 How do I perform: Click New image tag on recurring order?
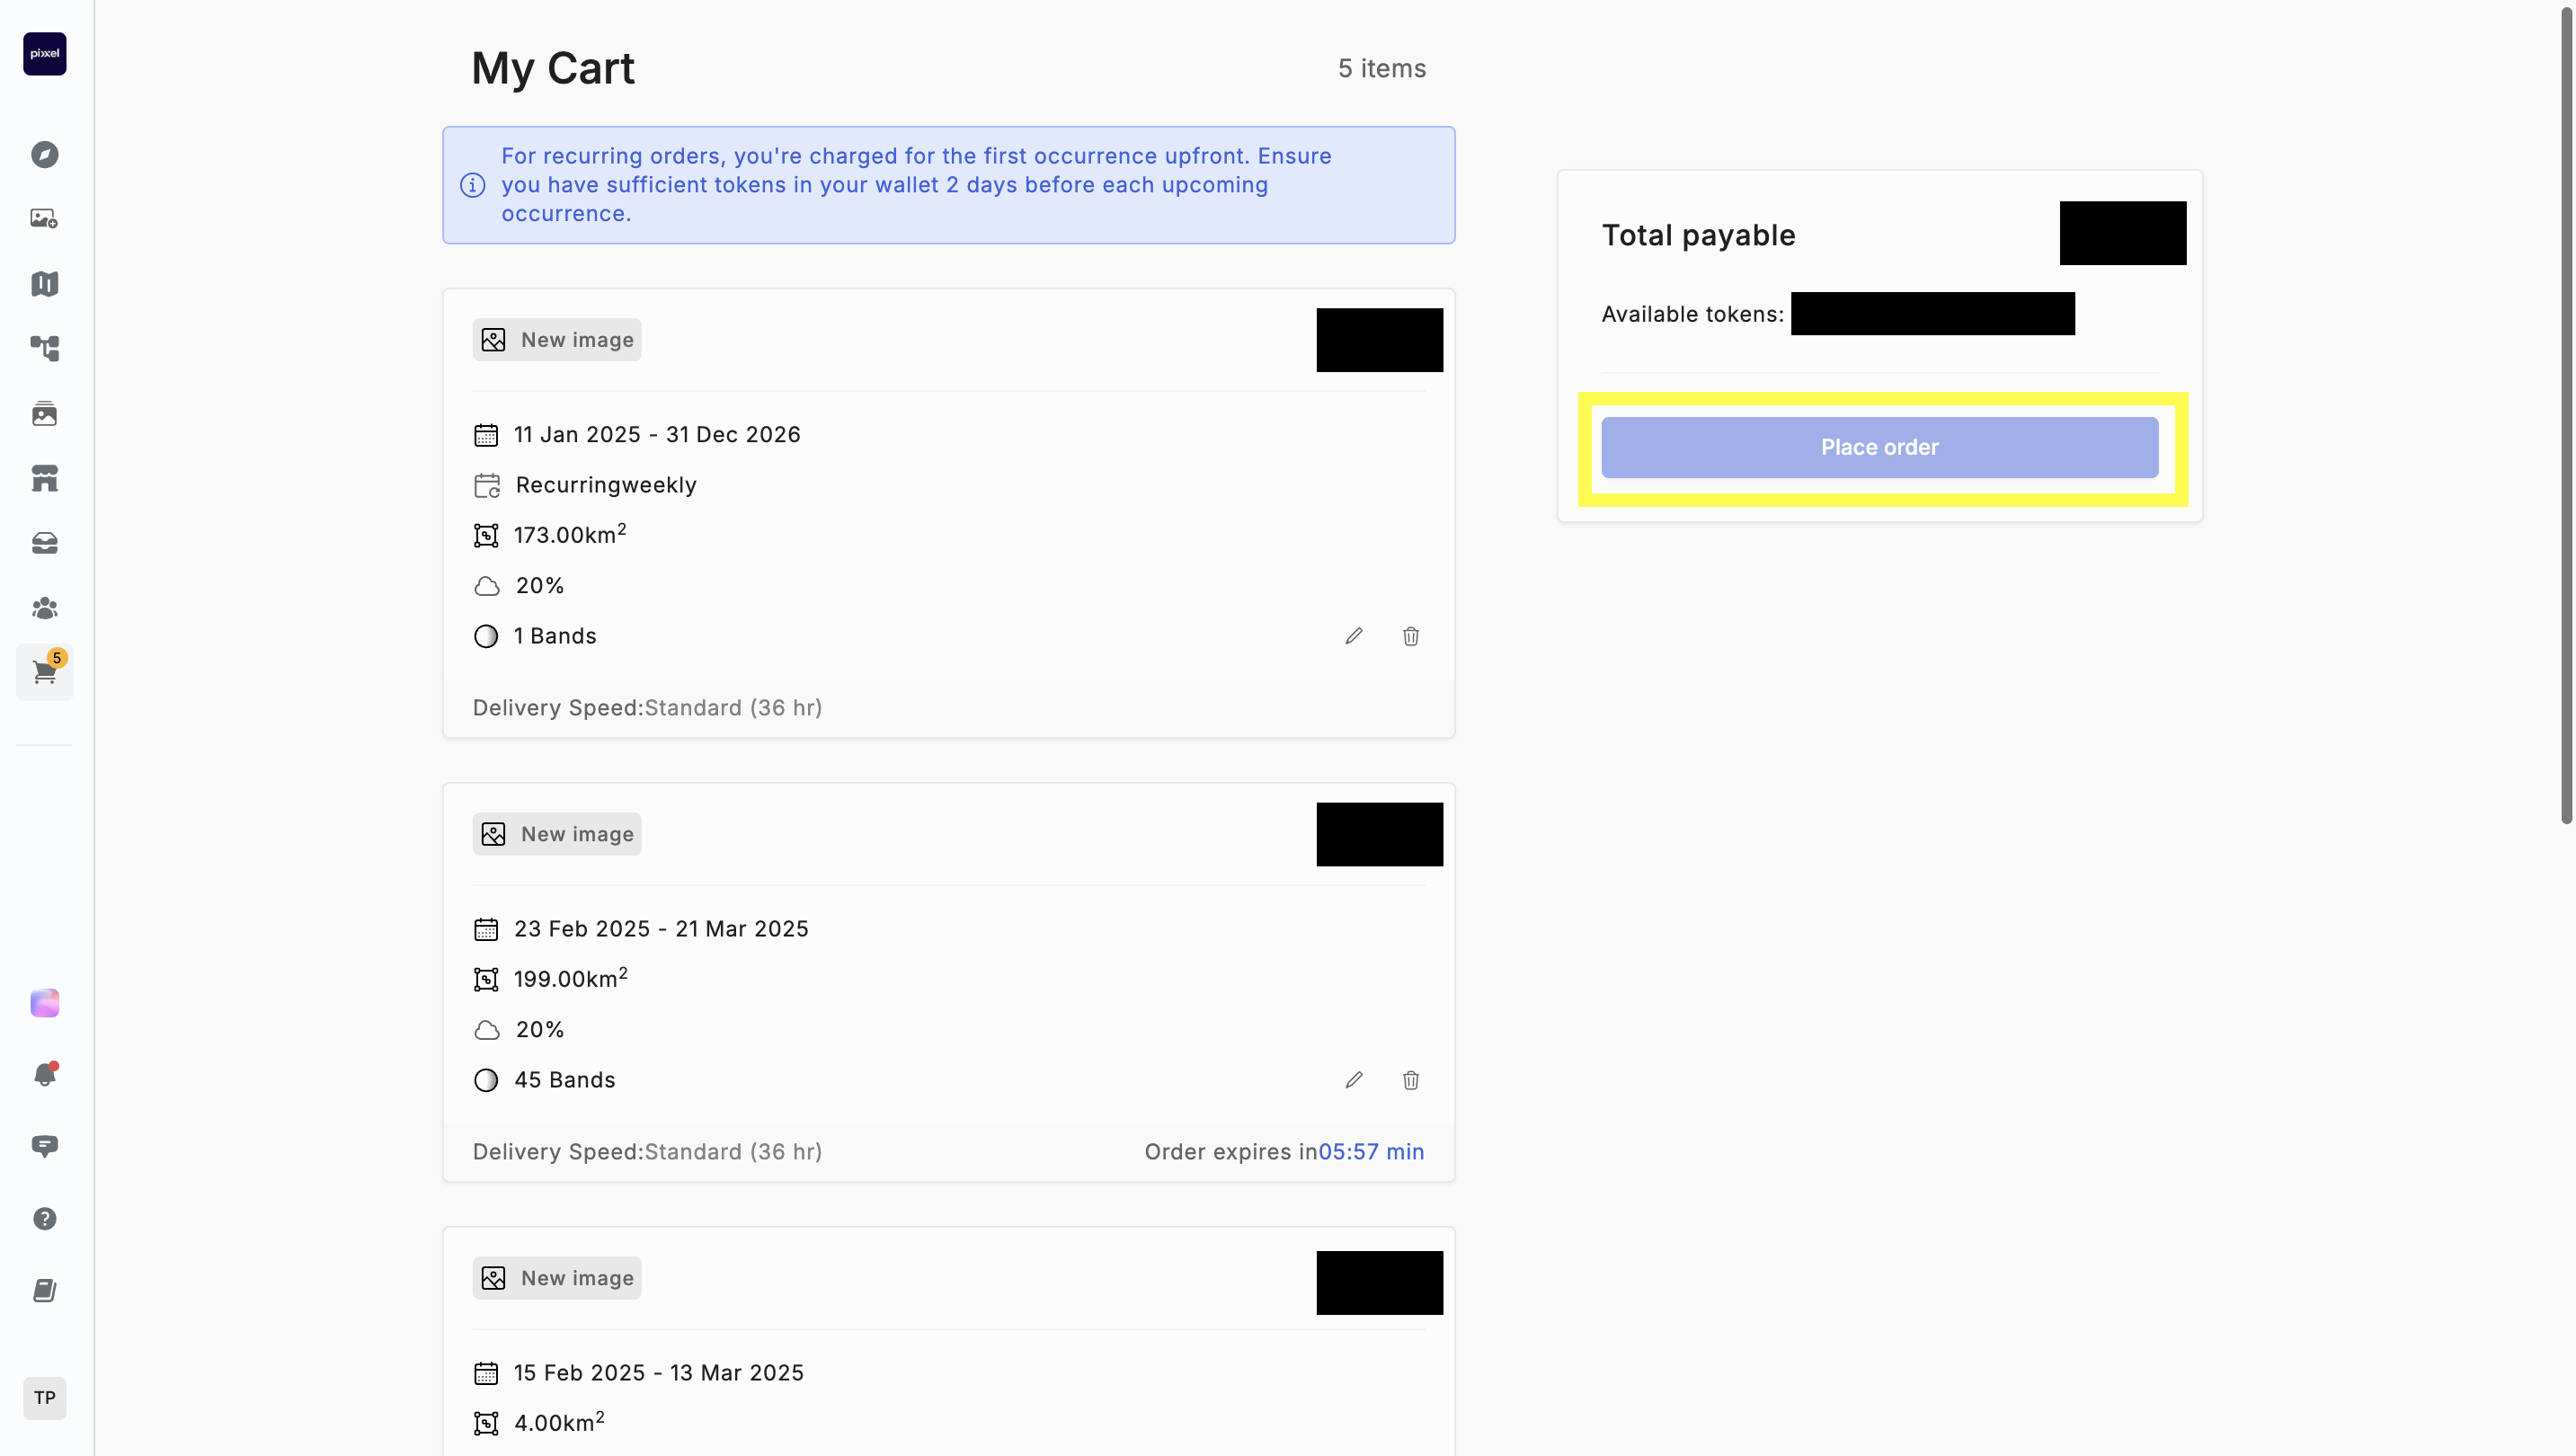557,340
